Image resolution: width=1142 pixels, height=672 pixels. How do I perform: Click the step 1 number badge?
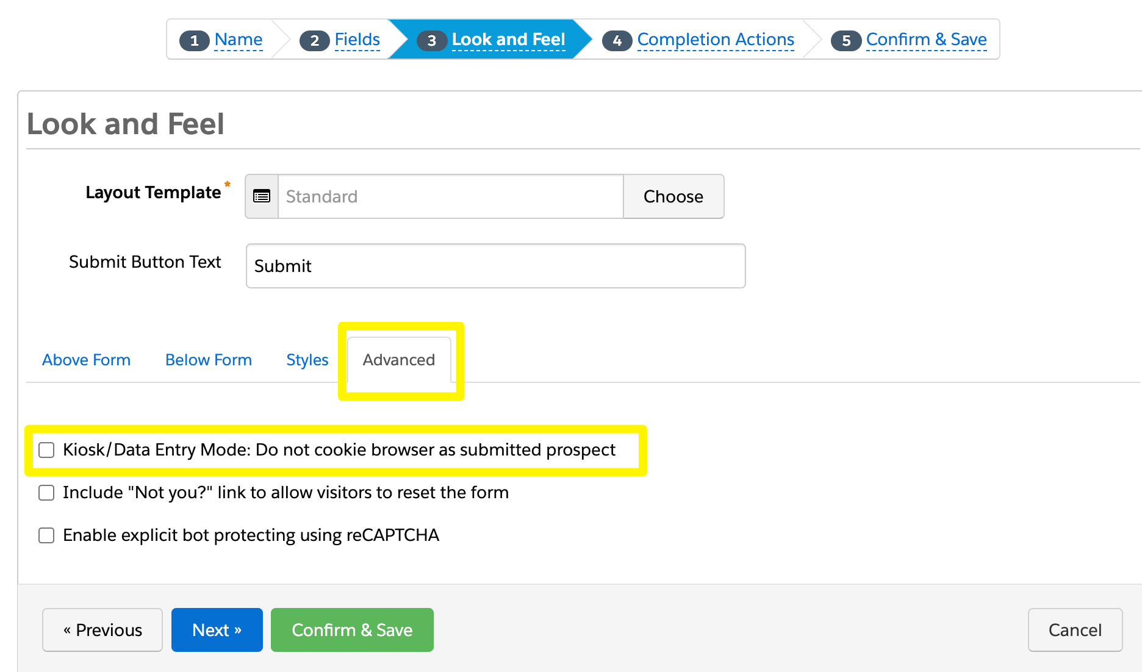[x=195, y=40]
